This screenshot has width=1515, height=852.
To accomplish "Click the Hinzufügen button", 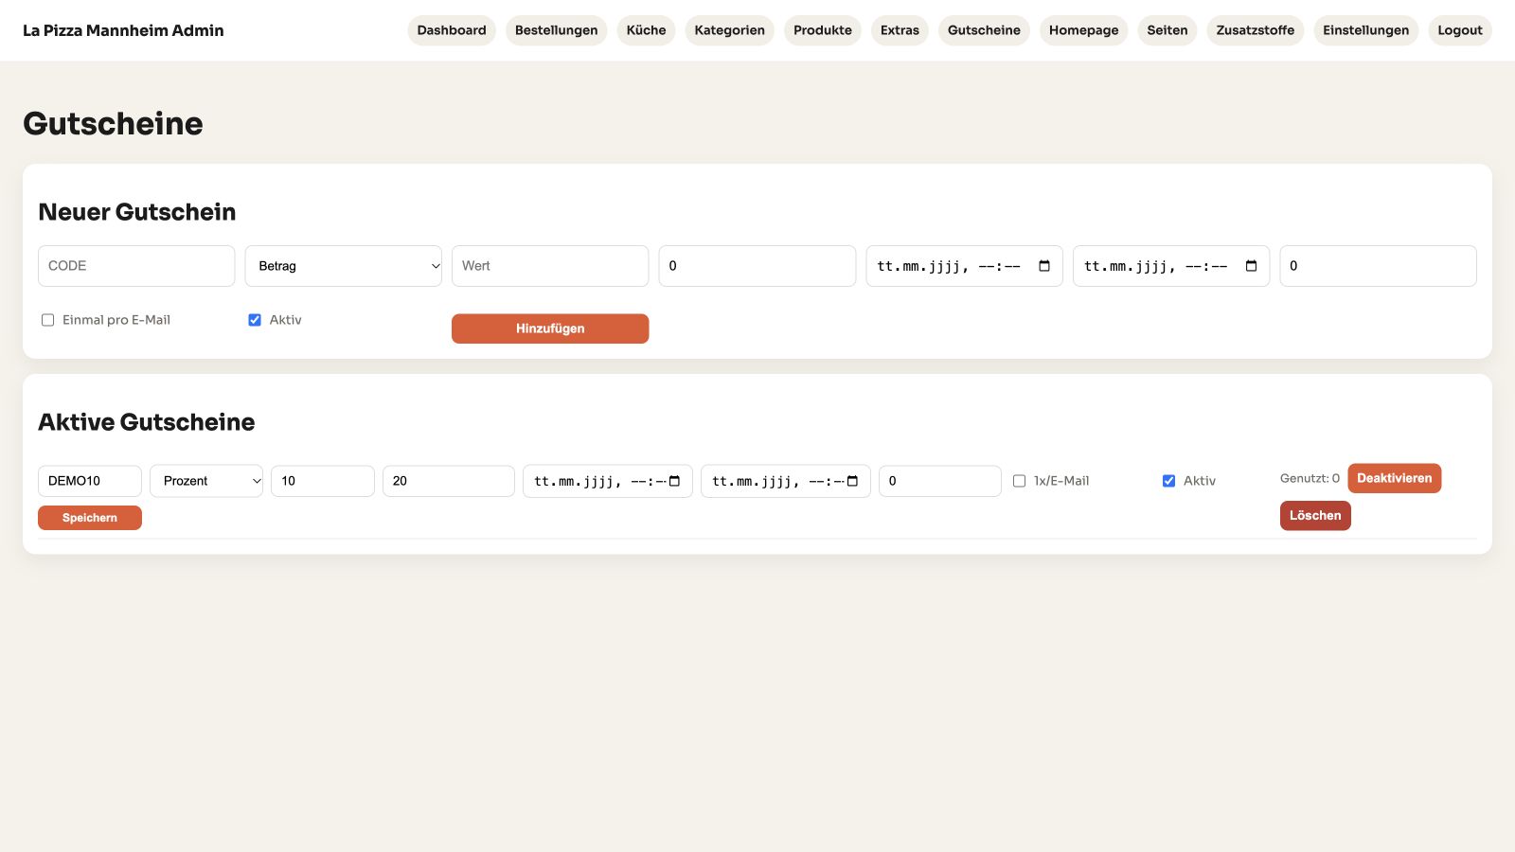I will tap(550, 328).
